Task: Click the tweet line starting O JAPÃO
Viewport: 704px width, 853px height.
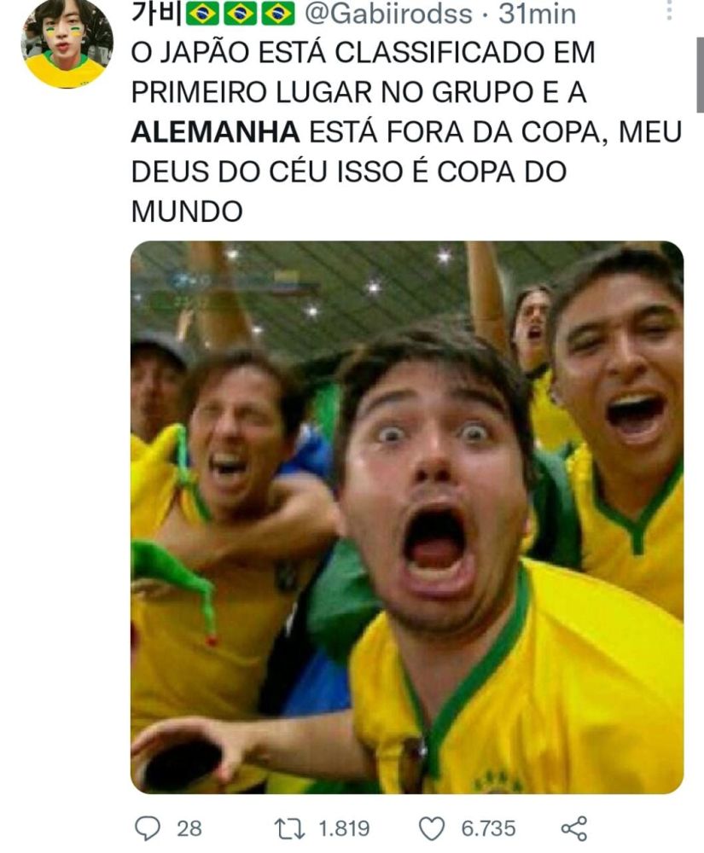Action: [x=364, y=53]
